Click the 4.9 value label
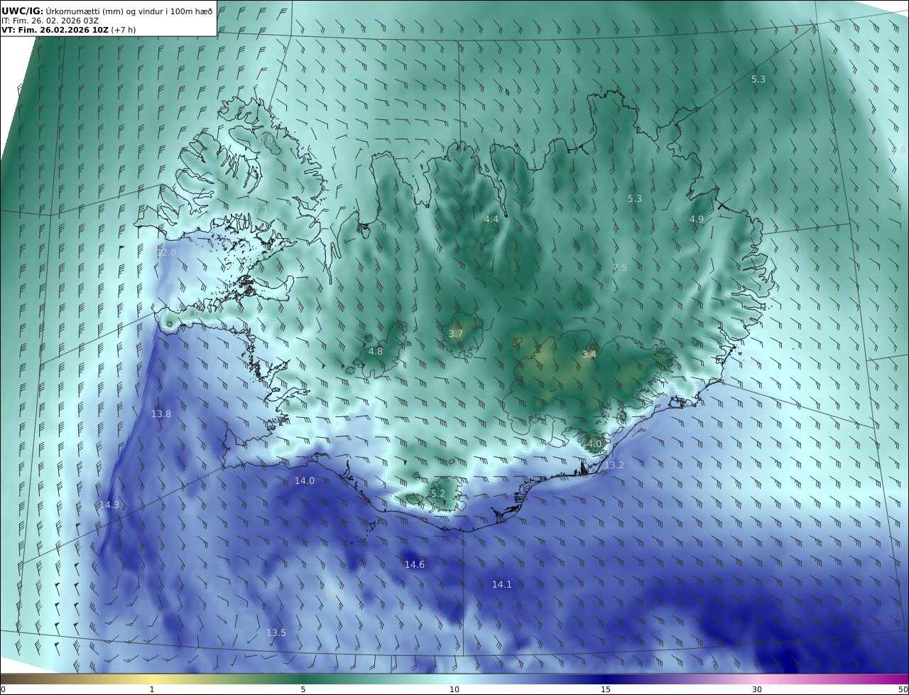 click(x=697, y=220)
